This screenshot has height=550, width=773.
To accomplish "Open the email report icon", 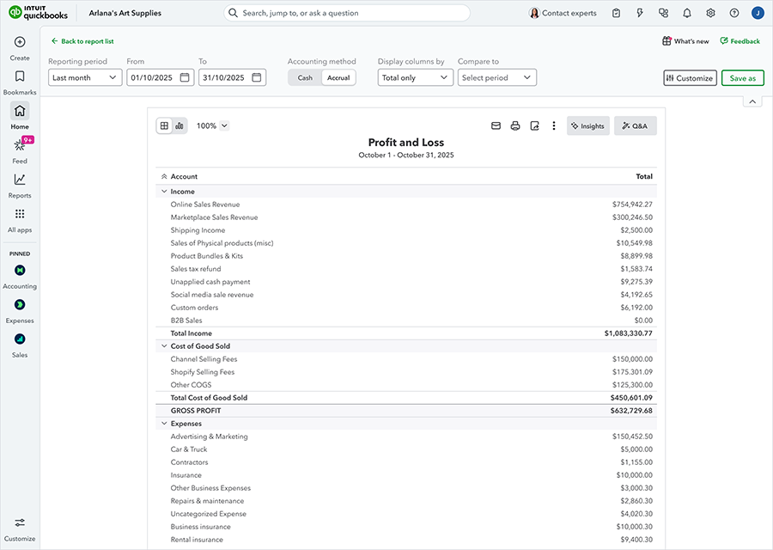I will click(496, 125).
